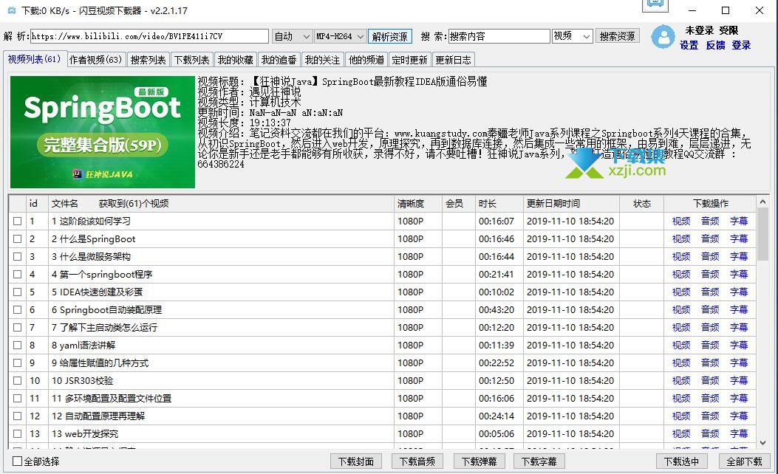Open the 自动 quality dropdown

point(292,36)
